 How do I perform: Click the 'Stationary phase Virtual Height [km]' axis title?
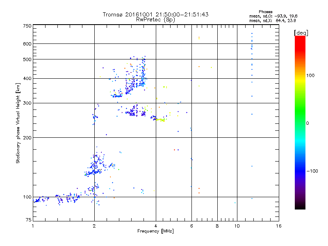click(18, 123)
